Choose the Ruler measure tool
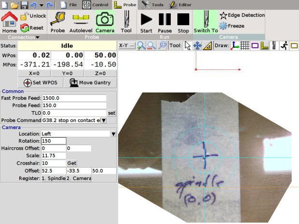 tap(207, 46)
